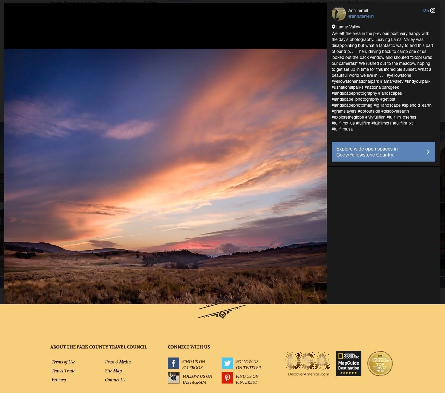Screen dimensions: 445x393
Task: Click the #usnationalparks hashtag
Action: pyautogui.click(x=347, y=87)
